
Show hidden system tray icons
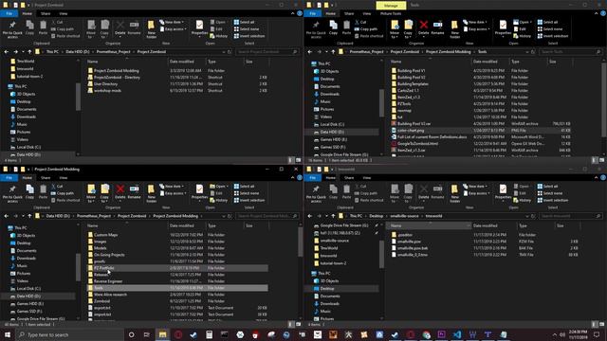[x=554, y=334]
